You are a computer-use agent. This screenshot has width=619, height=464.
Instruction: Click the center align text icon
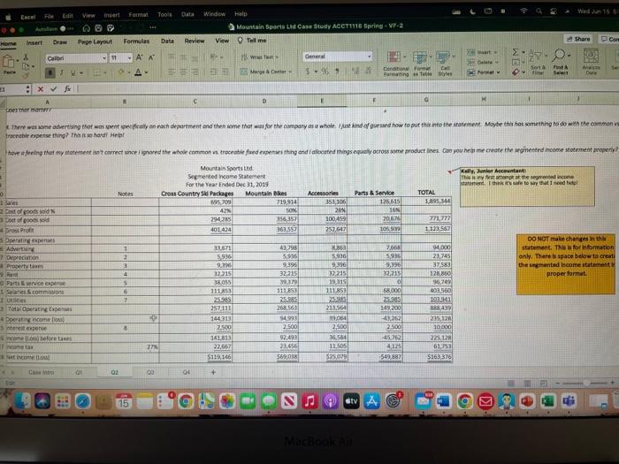pos(183,72)
